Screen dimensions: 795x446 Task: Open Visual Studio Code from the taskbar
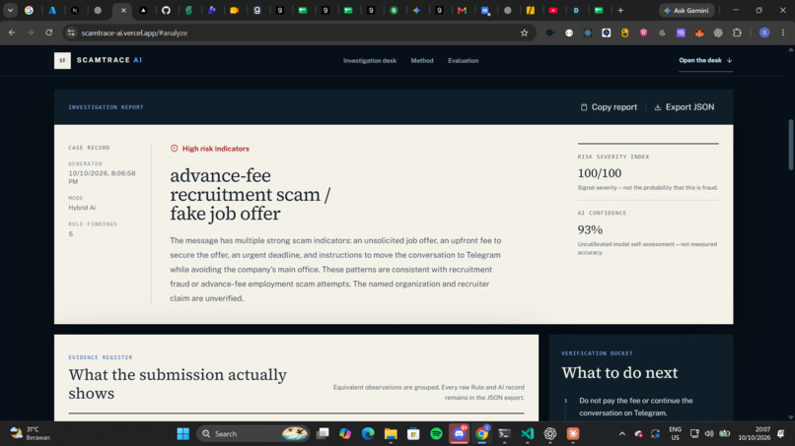pyautogui.click(x=528, y=434)
